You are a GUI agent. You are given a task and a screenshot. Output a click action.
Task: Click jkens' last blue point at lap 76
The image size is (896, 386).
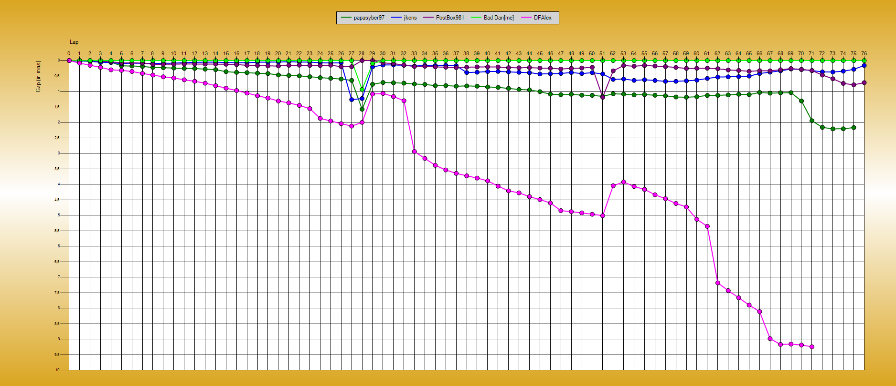[864, 66]
